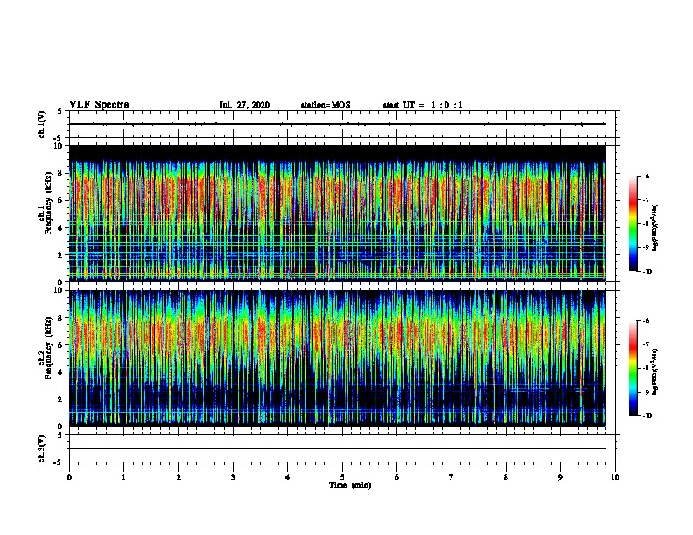
Task: Click time axis tick label "10"
Action: click(615, 477)
